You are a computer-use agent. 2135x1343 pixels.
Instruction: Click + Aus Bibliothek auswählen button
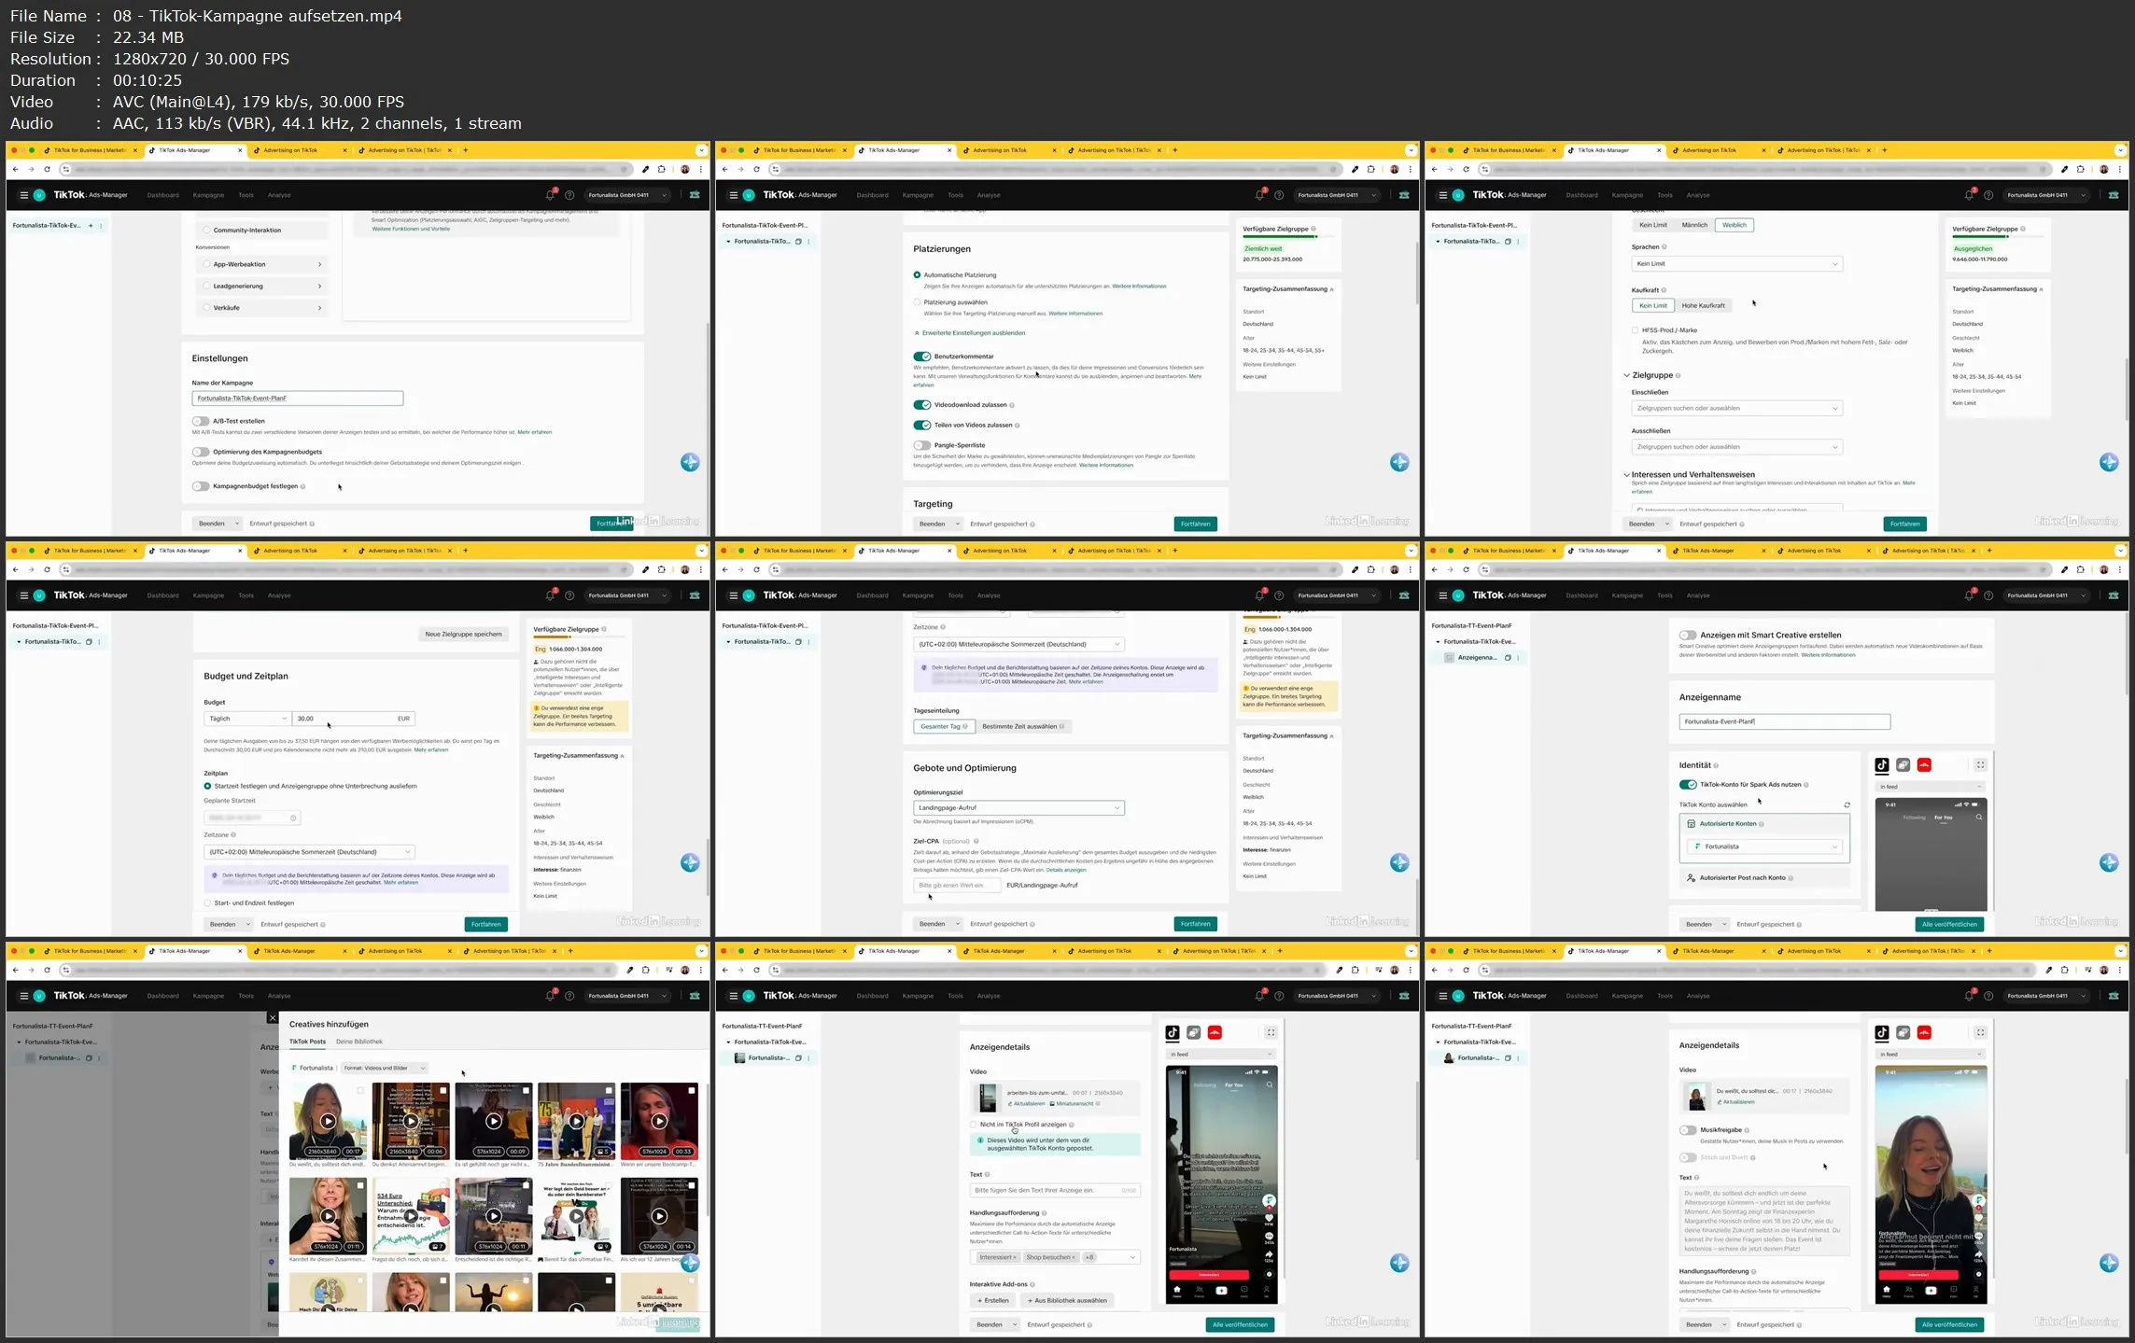pos(1067,1301)
